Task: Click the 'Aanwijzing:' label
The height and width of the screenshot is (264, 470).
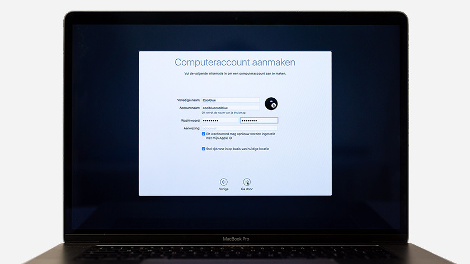Action: click(191, 128)
